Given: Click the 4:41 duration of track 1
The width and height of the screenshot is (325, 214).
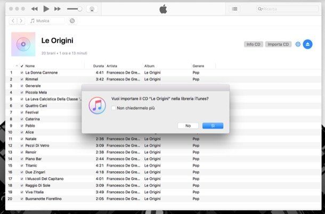Looking at the screenshot, I should 100,73.
